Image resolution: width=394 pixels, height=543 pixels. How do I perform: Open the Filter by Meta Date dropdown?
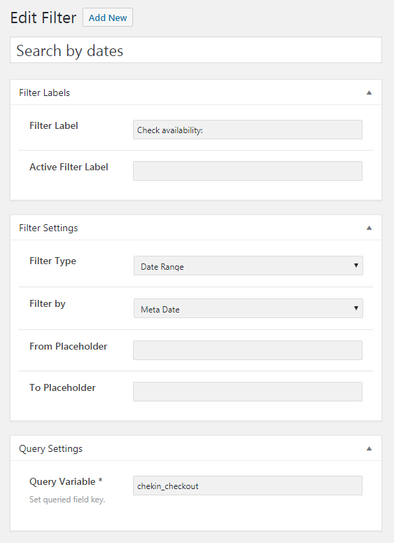pyautogui.click(x=248, y=308)
